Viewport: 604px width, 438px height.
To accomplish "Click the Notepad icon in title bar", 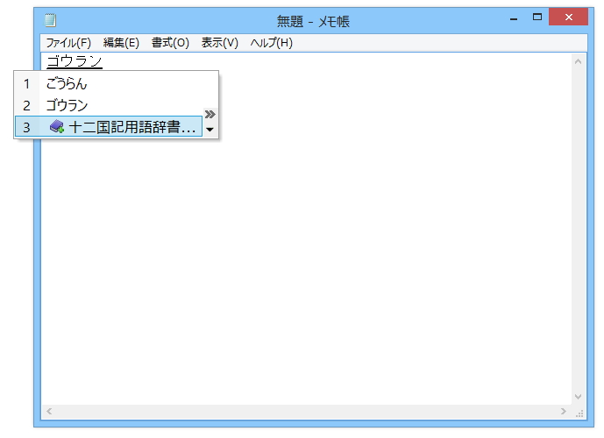I will click(51, 20).
